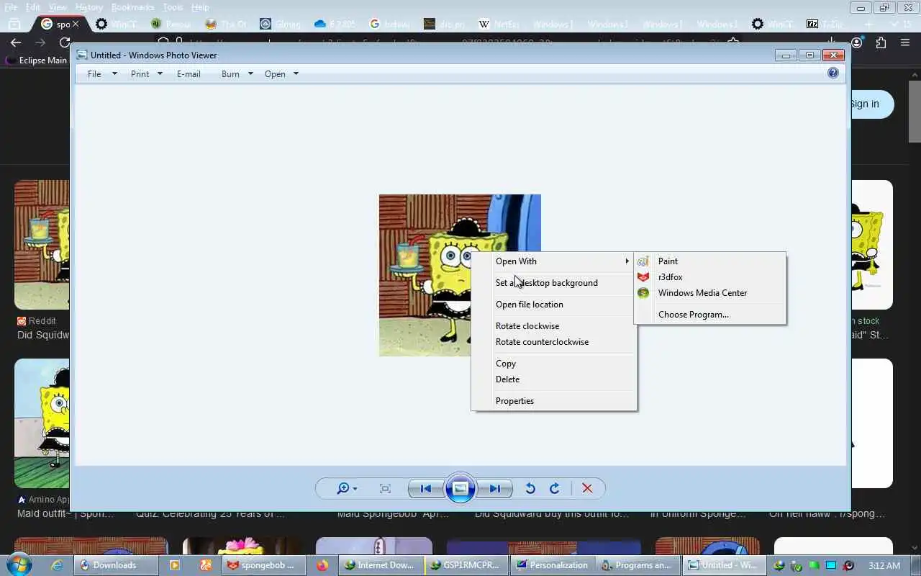Open browser Bookmarks menu

132,7
